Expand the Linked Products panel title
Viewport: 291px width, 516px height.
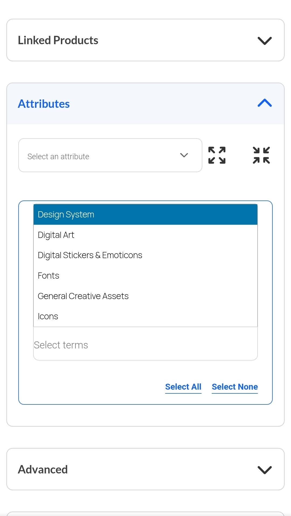pos(58,40)
